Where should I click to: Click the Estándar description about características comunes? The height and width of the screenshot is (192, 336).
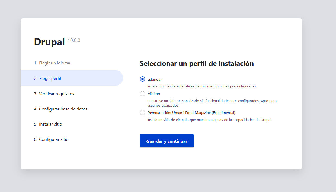[x=202, y=86]
